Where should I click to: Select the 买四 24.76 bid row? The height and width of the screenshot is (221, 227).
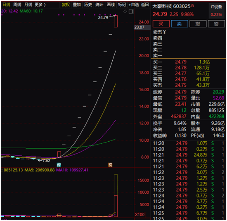pyautogui.click(x=188, y=79)
